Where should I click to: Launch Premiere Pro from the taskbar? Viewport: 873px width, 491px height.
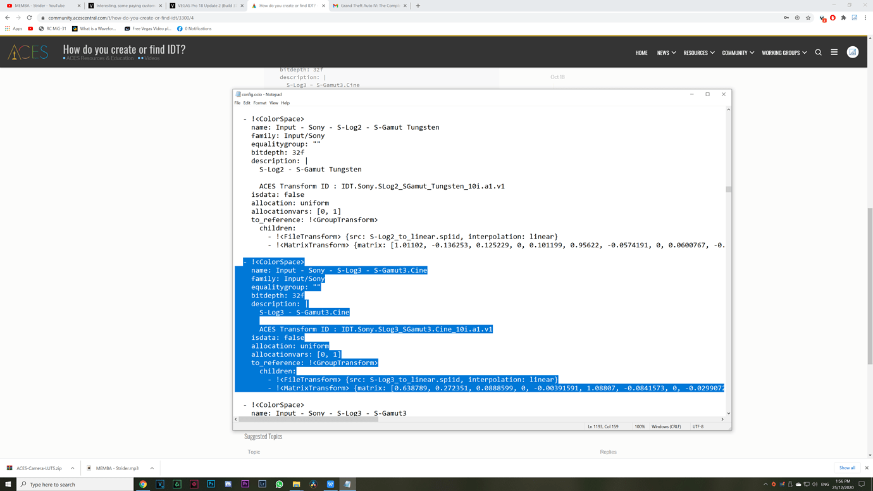245,484
